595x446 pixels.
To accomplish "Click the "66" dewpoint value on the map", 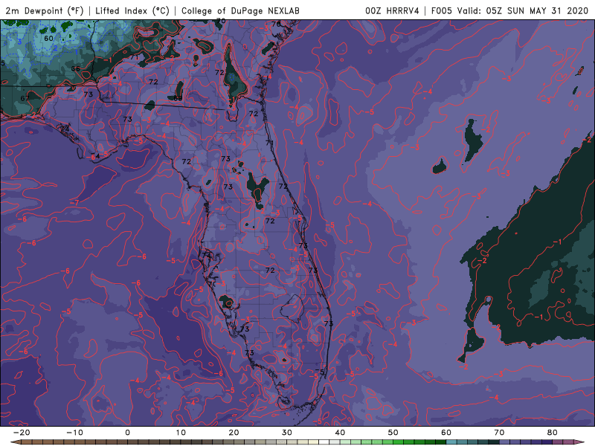I will [76, 68].
